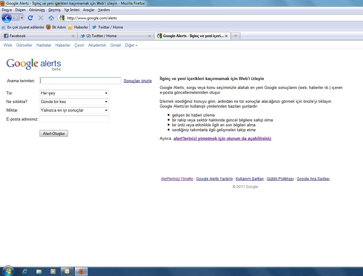Screen dimensions: 363x276
Task: Open the Windows Start menu orb
Action: 8,271
